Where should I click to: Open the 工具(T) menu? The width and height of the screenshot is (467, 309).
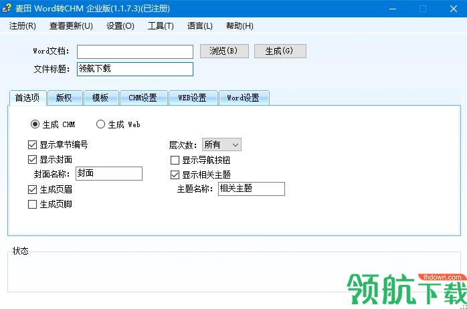point(161,26)
